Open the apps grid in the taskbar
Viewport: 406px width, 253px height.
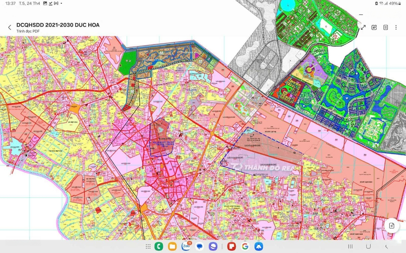pyautogui.click(x=148, y=247)
